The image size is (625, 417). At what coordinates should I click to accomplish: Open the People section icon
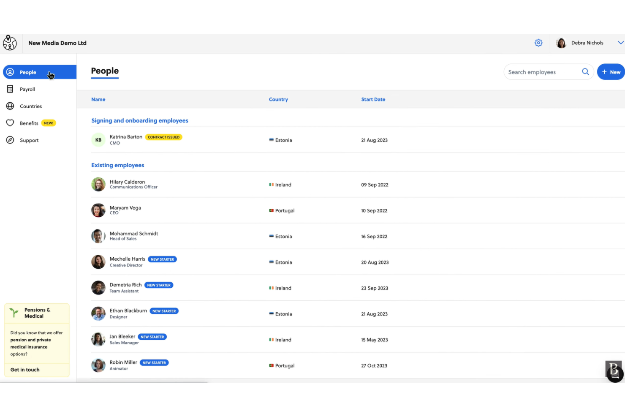click(10, 72)
